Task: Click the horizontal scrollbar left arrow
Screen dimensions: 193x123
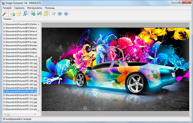Action: click(5, 114)
